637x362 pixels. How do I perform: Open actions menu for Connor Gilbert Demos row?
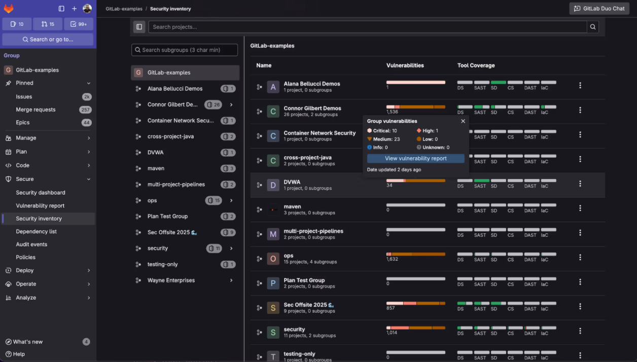click(x=580, y=110)
